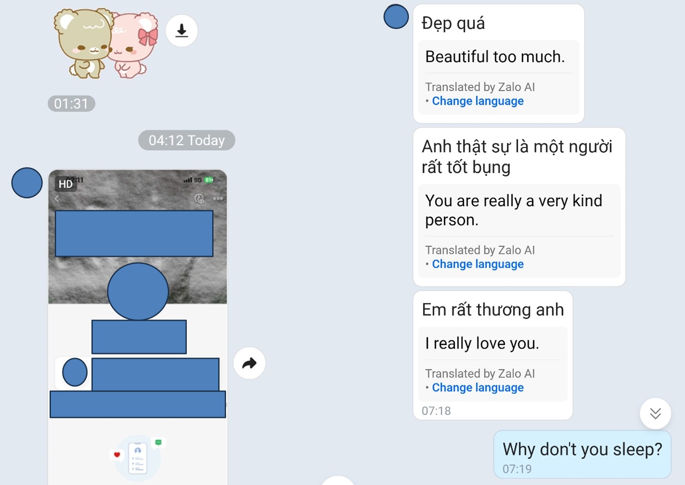The width and height of the screenshot is (685, 485).
Task: Select the "Đẹp quá" message bubble
Action: coord(499,63)
